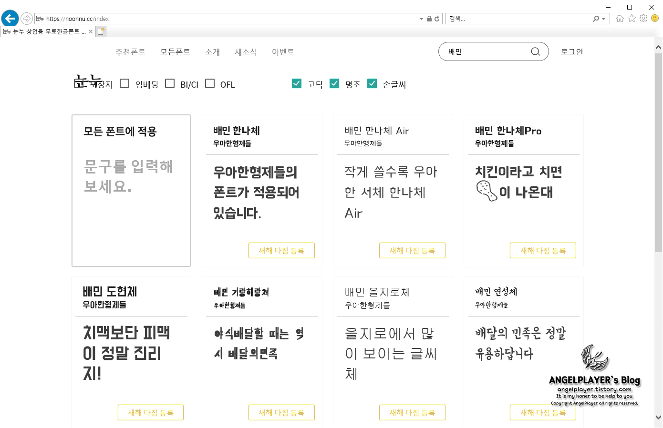Image resolution: width=663 pixels, height=428 pixels.
Task: Click the 야식배달할 때는 역시 배달의민족 preview
Action: point(259,344)
